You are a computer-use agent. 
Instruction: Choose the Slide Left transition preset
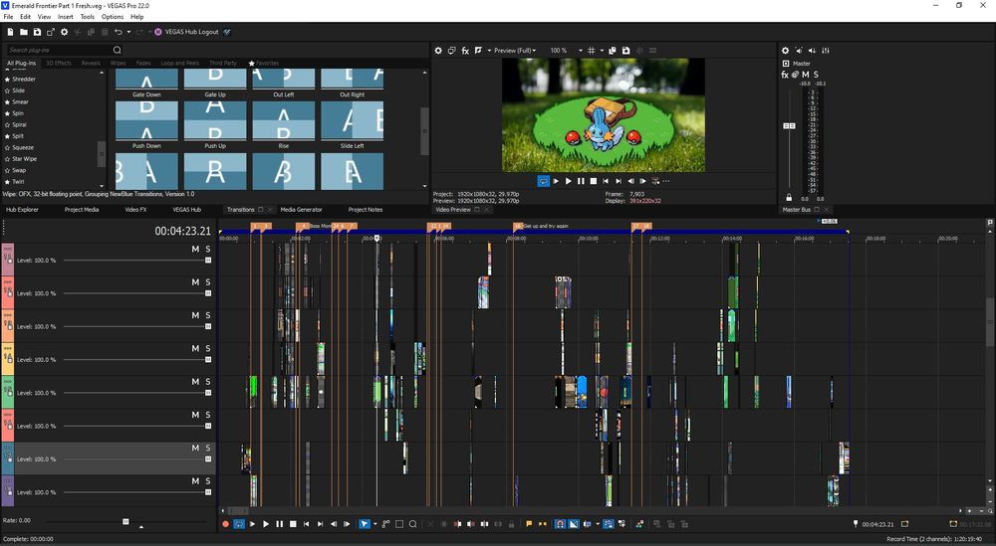pyautogui.click(x=352, y=125)
